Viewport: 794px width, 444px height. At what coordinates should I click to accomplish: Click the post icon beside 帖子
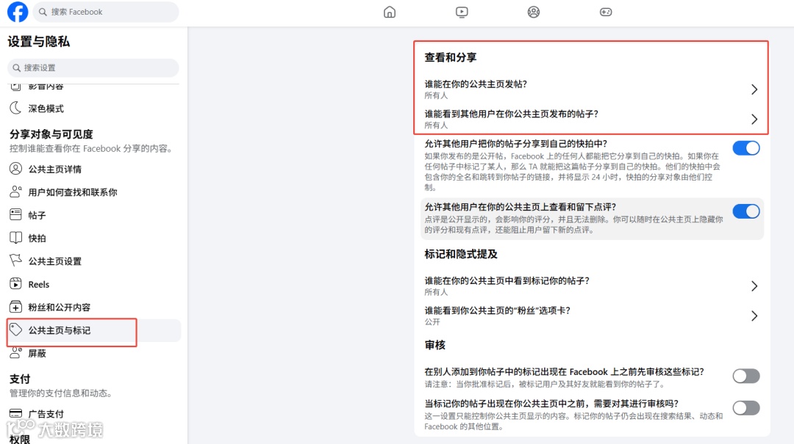coord(15,214)
